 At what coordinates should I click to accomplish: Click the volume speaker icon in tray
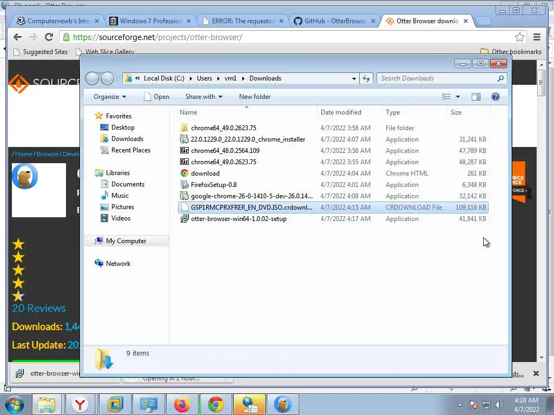point(499,405)
